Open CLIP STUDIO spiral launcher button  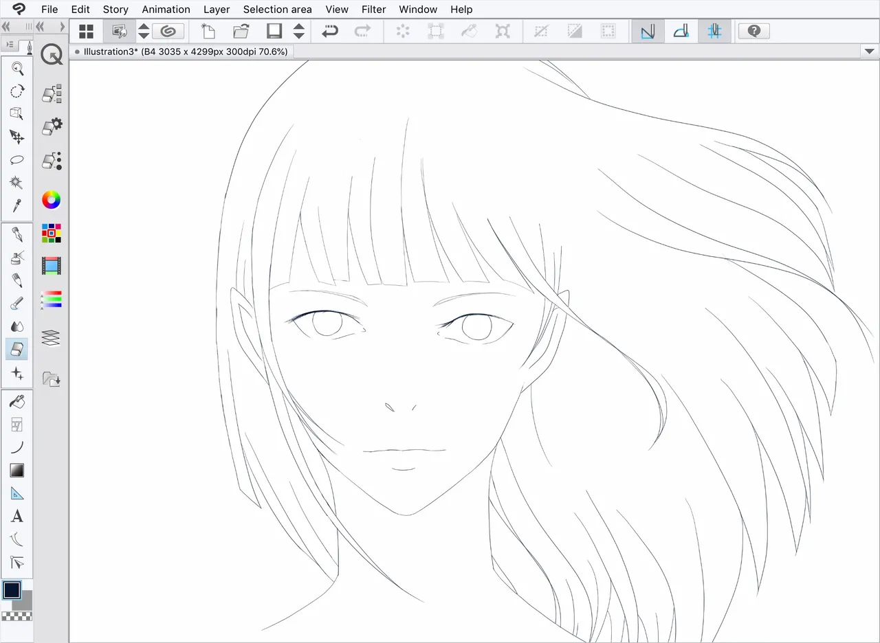point(168,31)
